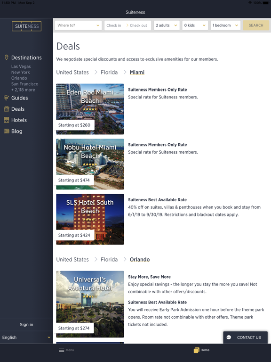Click the chat bubble icon in Contact Us
The height and width of the screenshot is (362, 271).
pyautogui.click(x=229, y=337)
